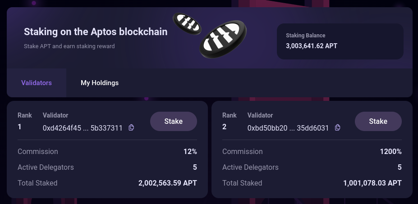Switch to the Validators tab

pos(37,83)
